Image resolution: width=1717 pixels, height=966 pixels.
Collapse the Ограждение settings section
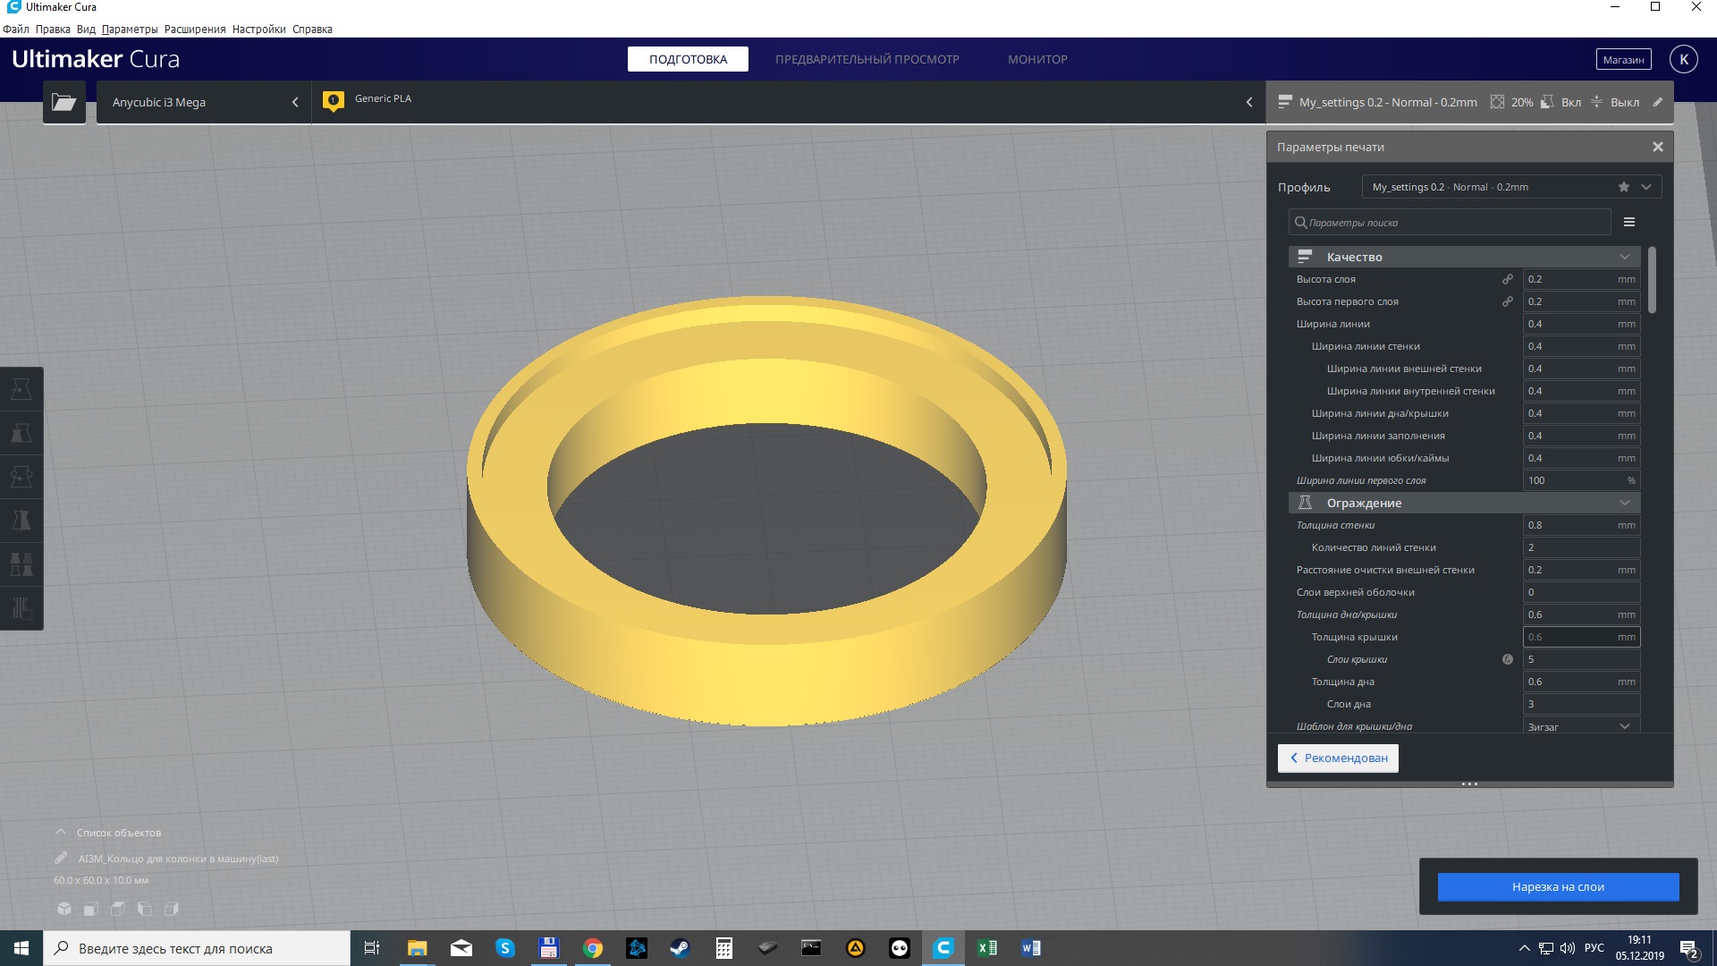[1465, 503]
